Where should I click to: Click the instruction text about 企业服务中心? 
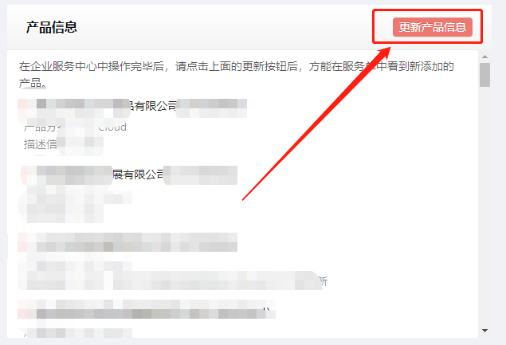pyautogui.click(x=236, y=75)
